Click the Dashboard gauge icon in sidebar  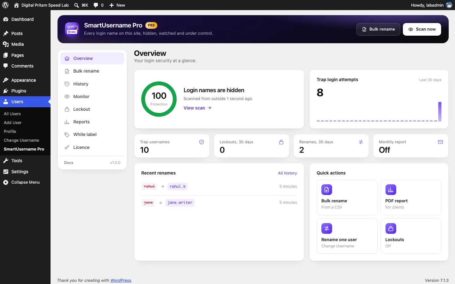pos(6,19)
